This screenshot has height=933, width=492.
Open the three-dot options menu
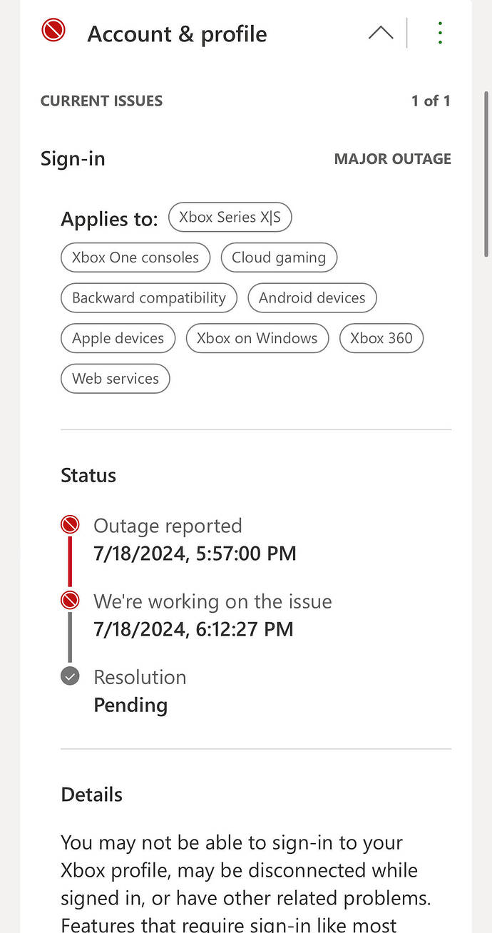pyautogui.click(x=440, y=33)
